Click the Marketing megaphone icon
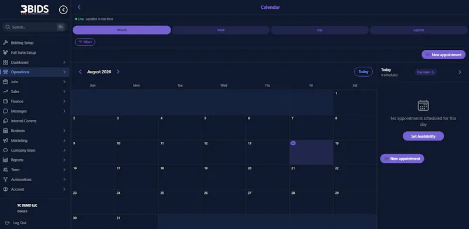This screenshot has width=469, height=229. (x=5, y=141)
